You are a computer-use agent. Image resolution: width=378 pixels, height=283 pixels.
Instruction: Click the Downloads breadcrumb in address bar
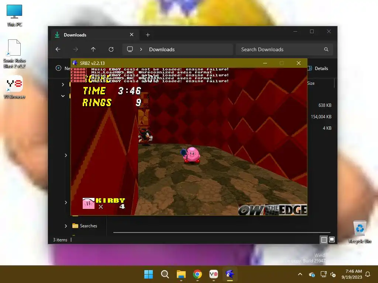[162, 49]
